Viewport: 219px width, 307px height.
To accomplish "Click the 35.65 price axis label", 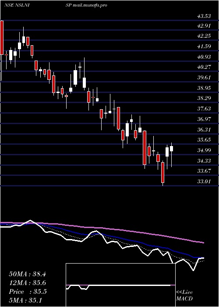I will coord(204,140).
